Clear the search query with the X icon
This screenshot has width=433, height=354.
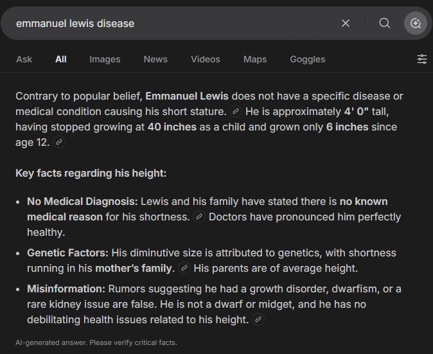[346, 23]
